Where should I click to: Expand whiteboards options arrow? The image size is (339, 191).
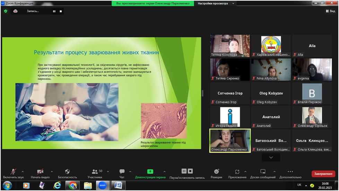(x=275, y=172)
